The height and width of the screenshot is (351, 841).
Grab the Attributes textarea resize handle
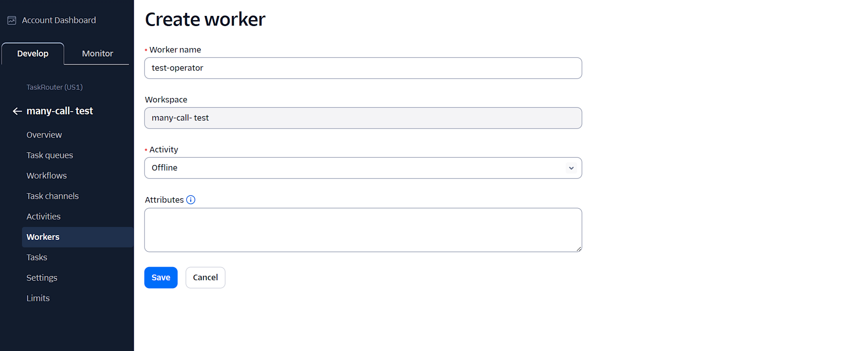(x=579, y=249)
